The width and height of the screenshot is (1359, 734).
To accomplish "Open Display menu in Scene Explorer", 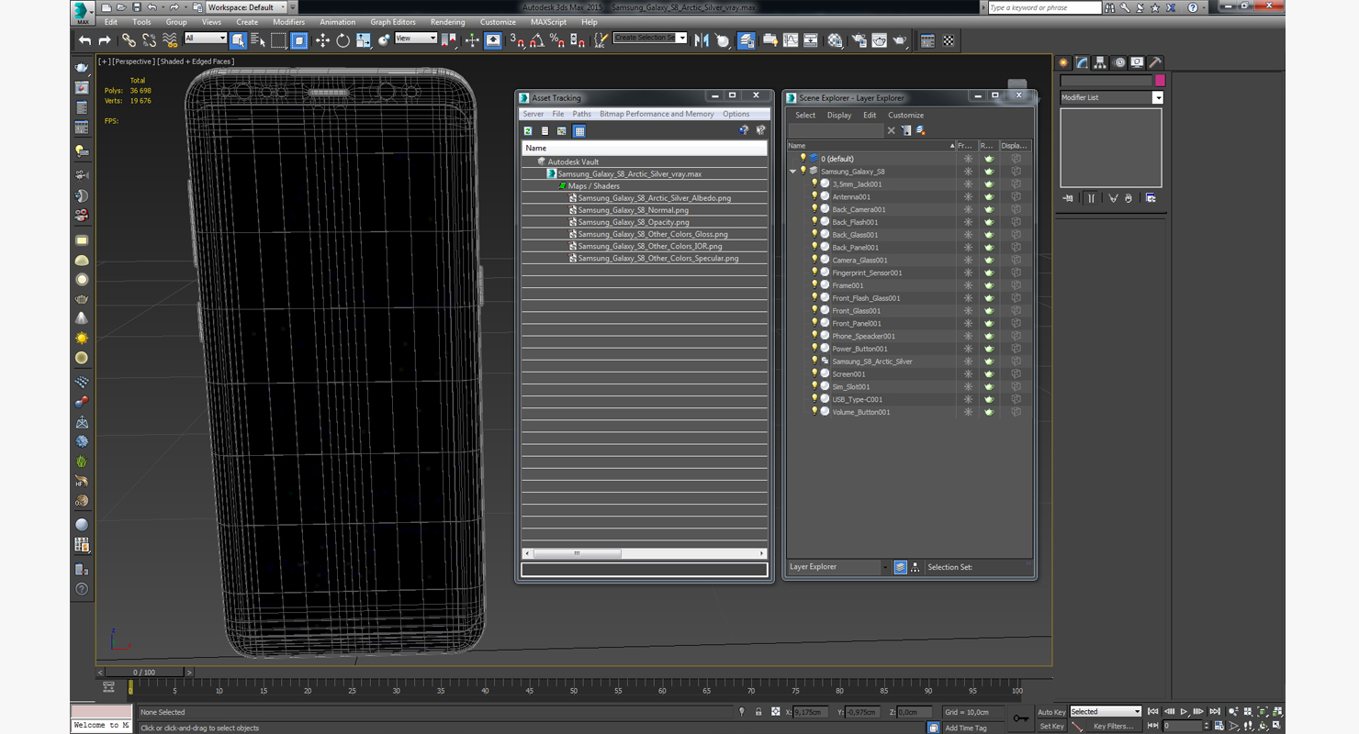I will click(839, 116).
